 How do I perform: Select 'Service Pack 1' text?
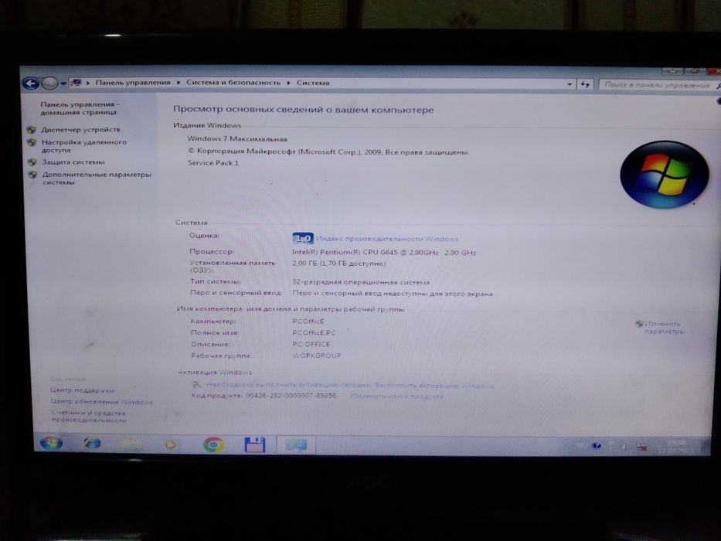point(213,162)
